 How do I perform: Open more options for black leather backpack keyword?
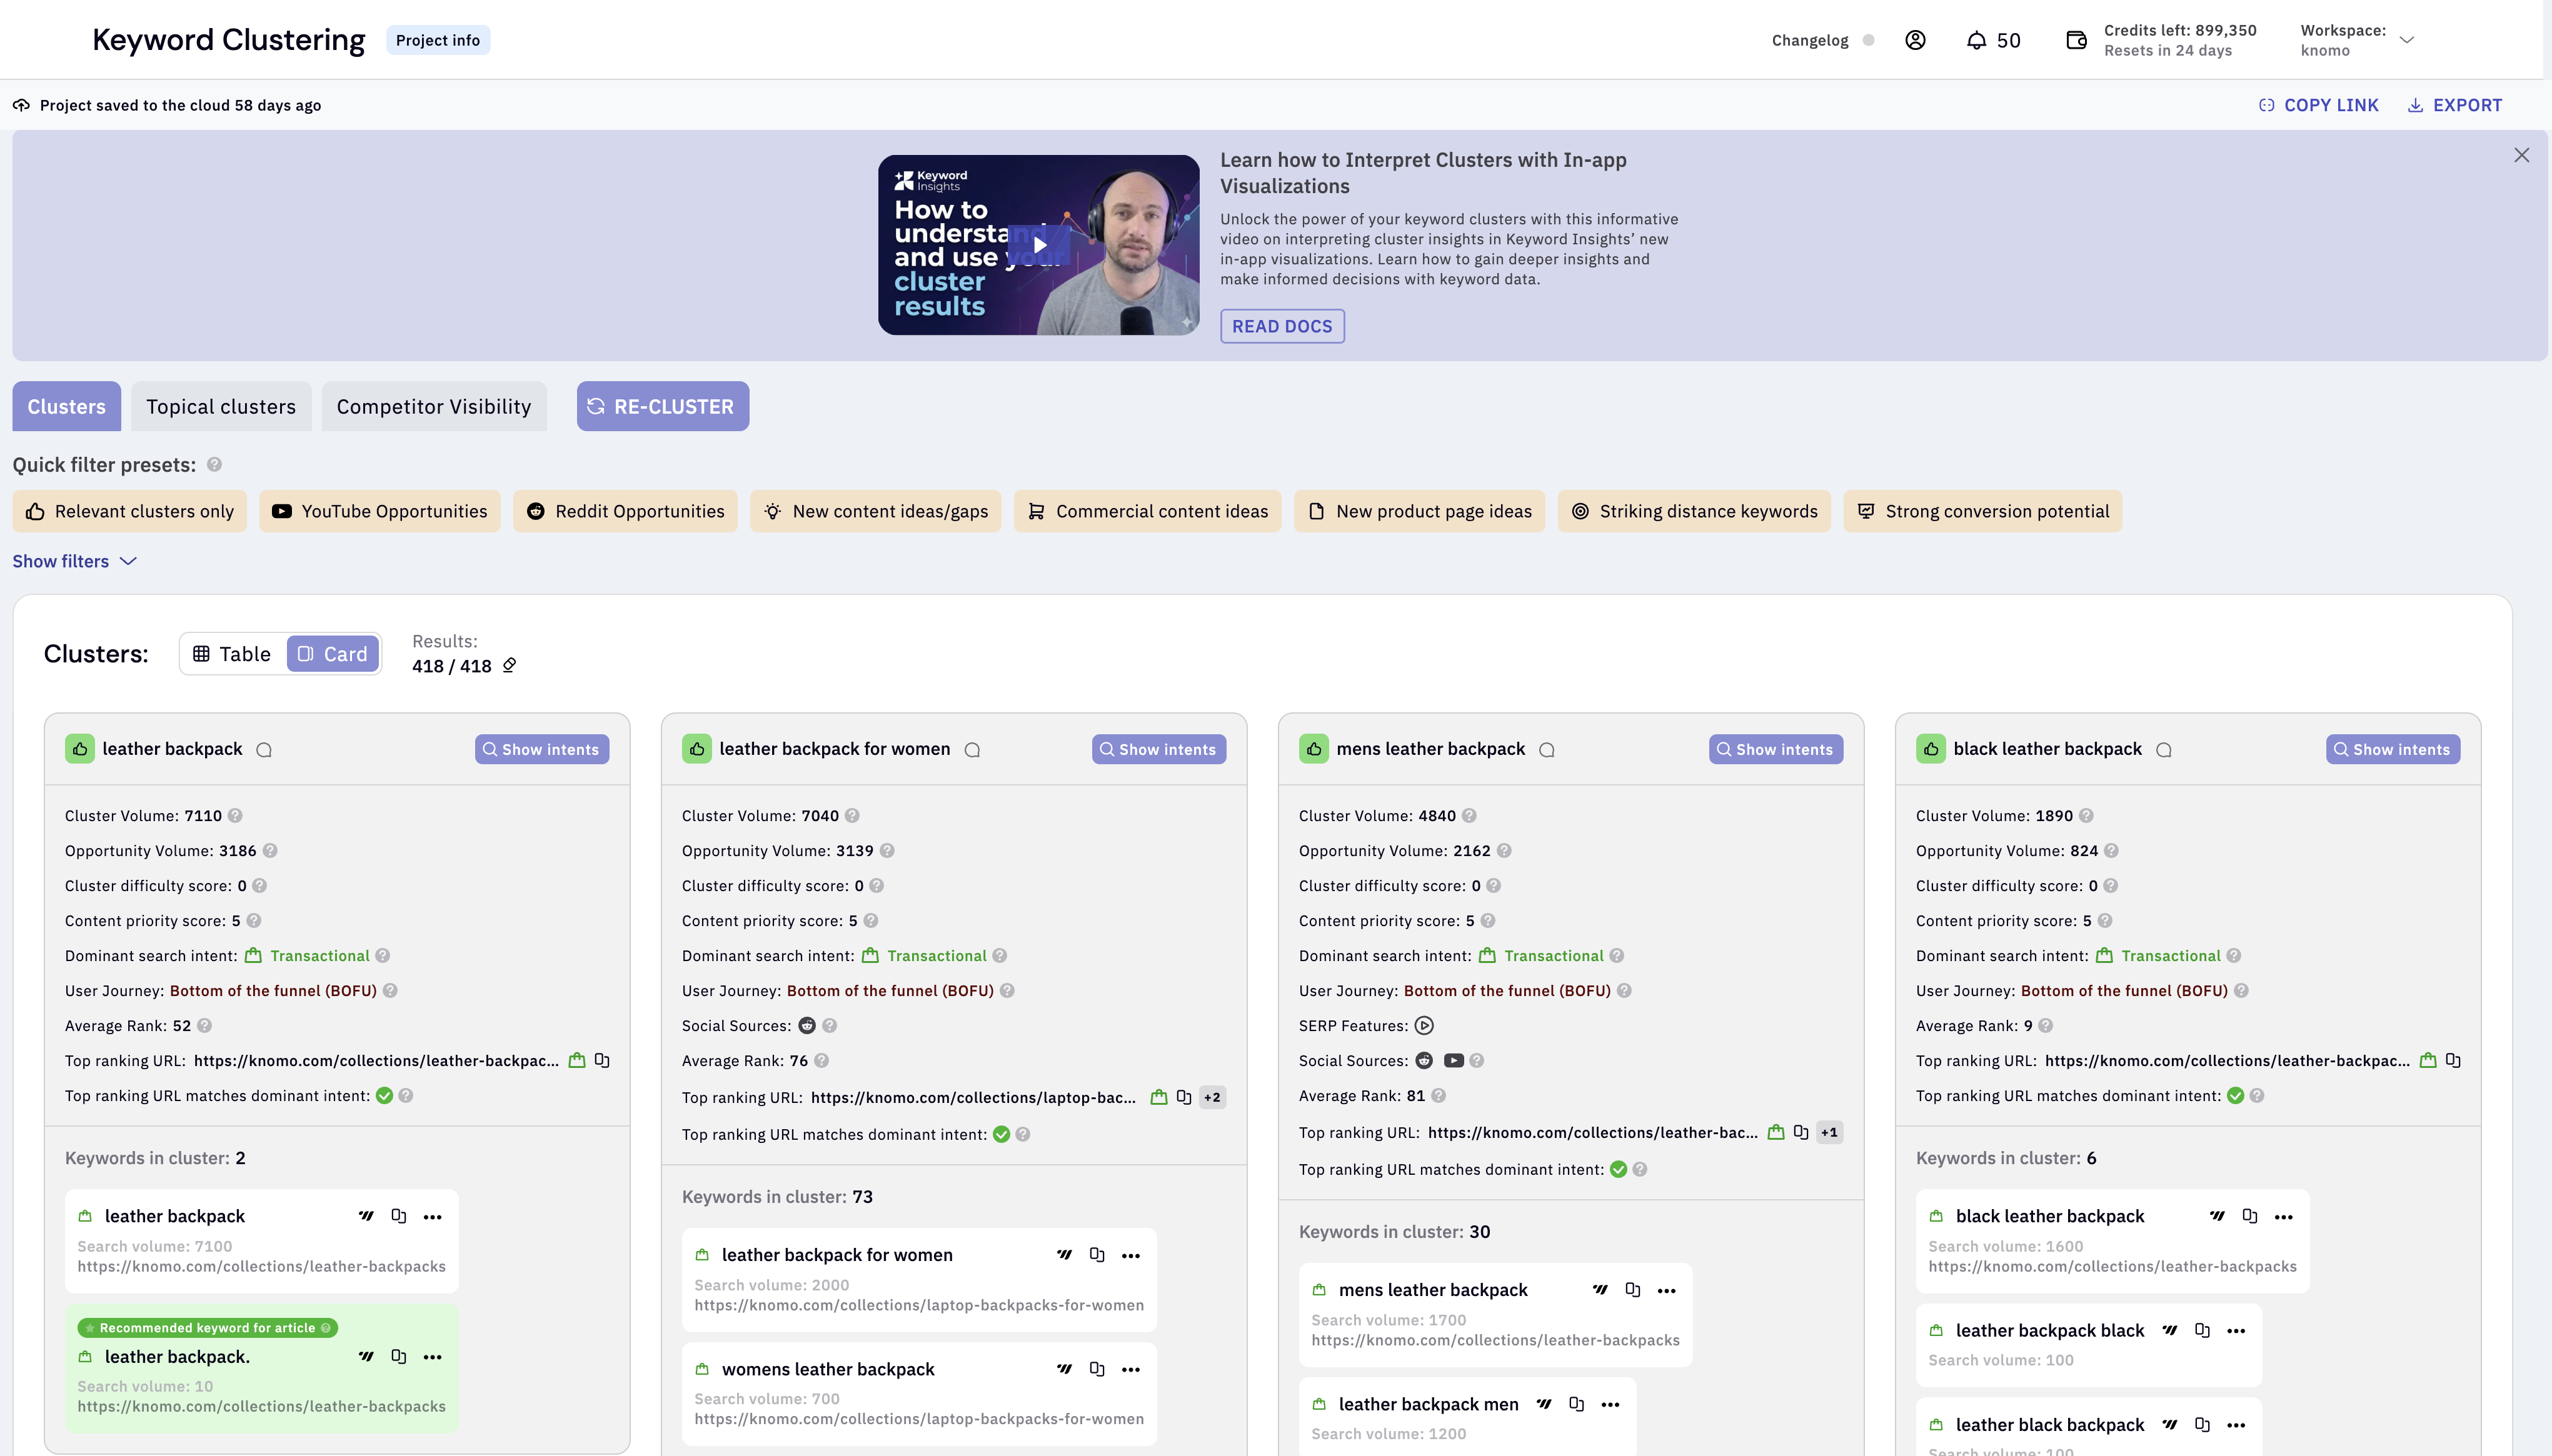pyautogui.click(x=2283, y=1217)
